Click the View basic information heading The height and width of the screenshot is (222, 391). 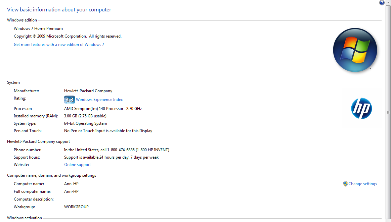[59, 10]
